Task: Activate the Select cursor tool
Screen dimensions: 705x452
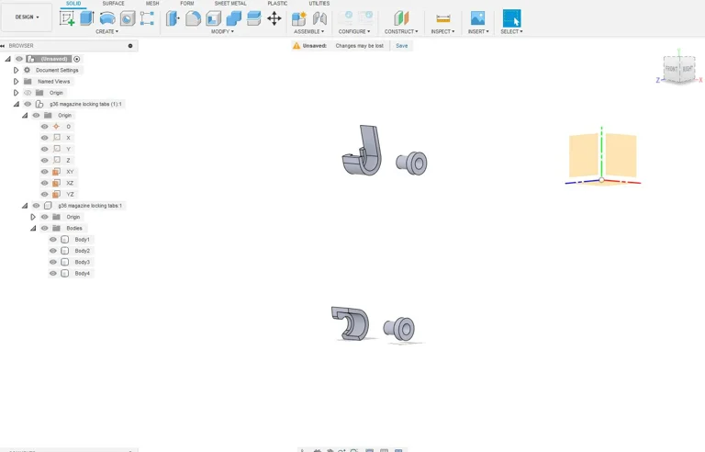Action: click(511, 18)
